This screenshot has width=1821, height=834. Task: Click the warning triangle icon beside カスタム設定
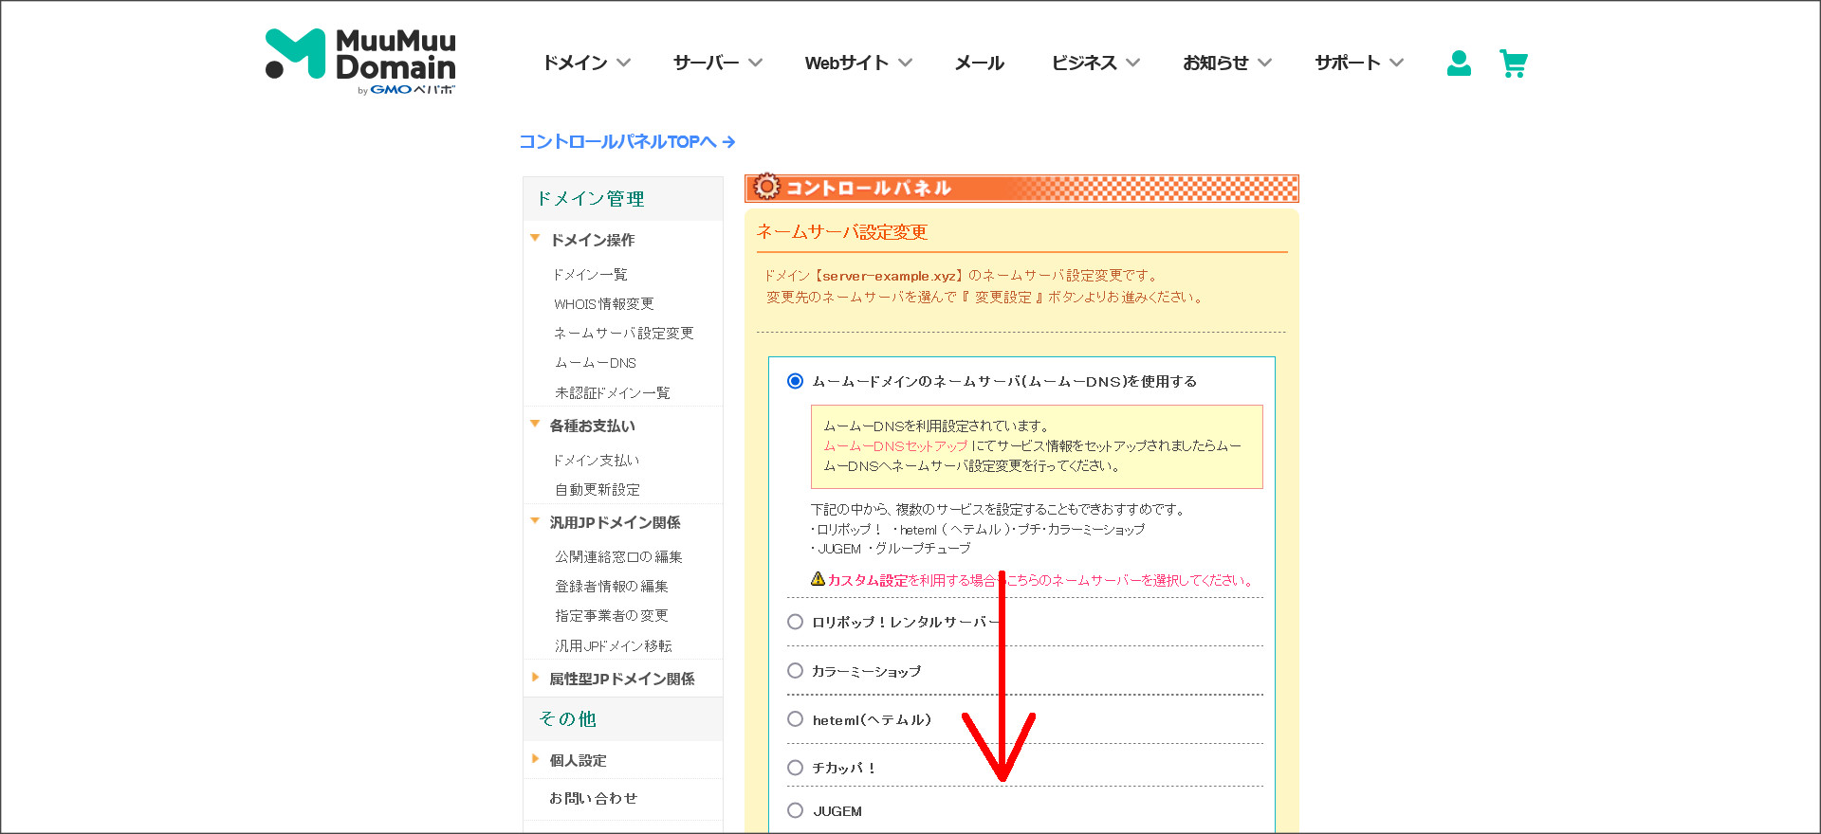click(818, 579)
